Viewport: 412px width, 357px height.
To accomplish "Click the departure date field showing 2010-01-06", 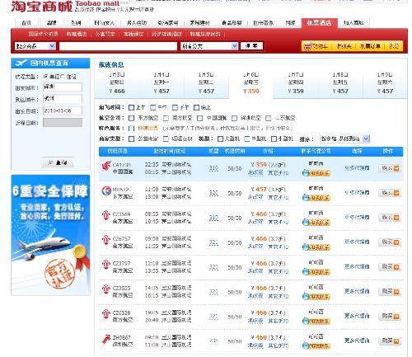I will pos(63,110).
